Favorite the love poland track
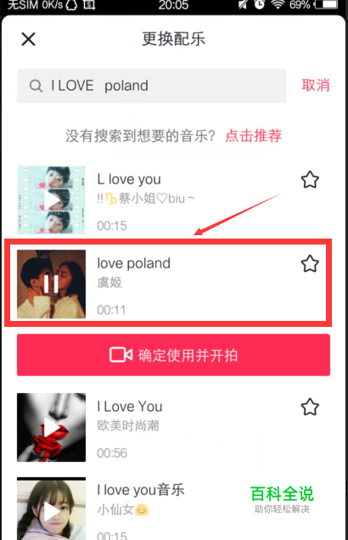The image size is (348, 540). [x=310, y=264]
